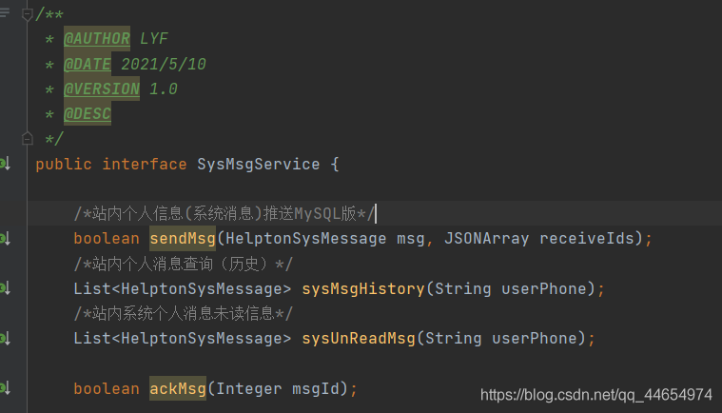Click the @DATE Javadoc tag
The image size is (722, 413).
tap(88, 65)
